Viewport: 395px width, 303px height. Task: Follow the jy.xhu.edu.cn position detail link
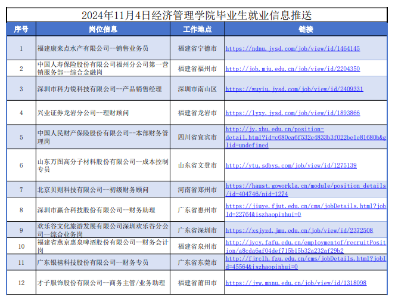[x=305, y=137]
